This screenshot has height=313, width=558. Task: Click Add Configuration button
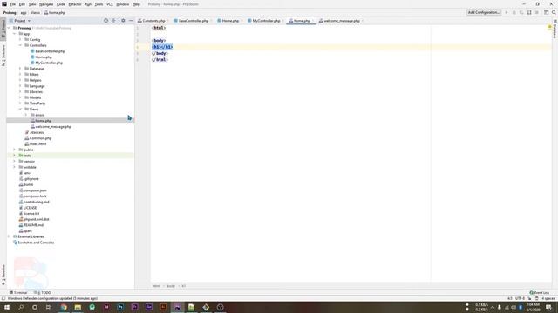(484, 12)
